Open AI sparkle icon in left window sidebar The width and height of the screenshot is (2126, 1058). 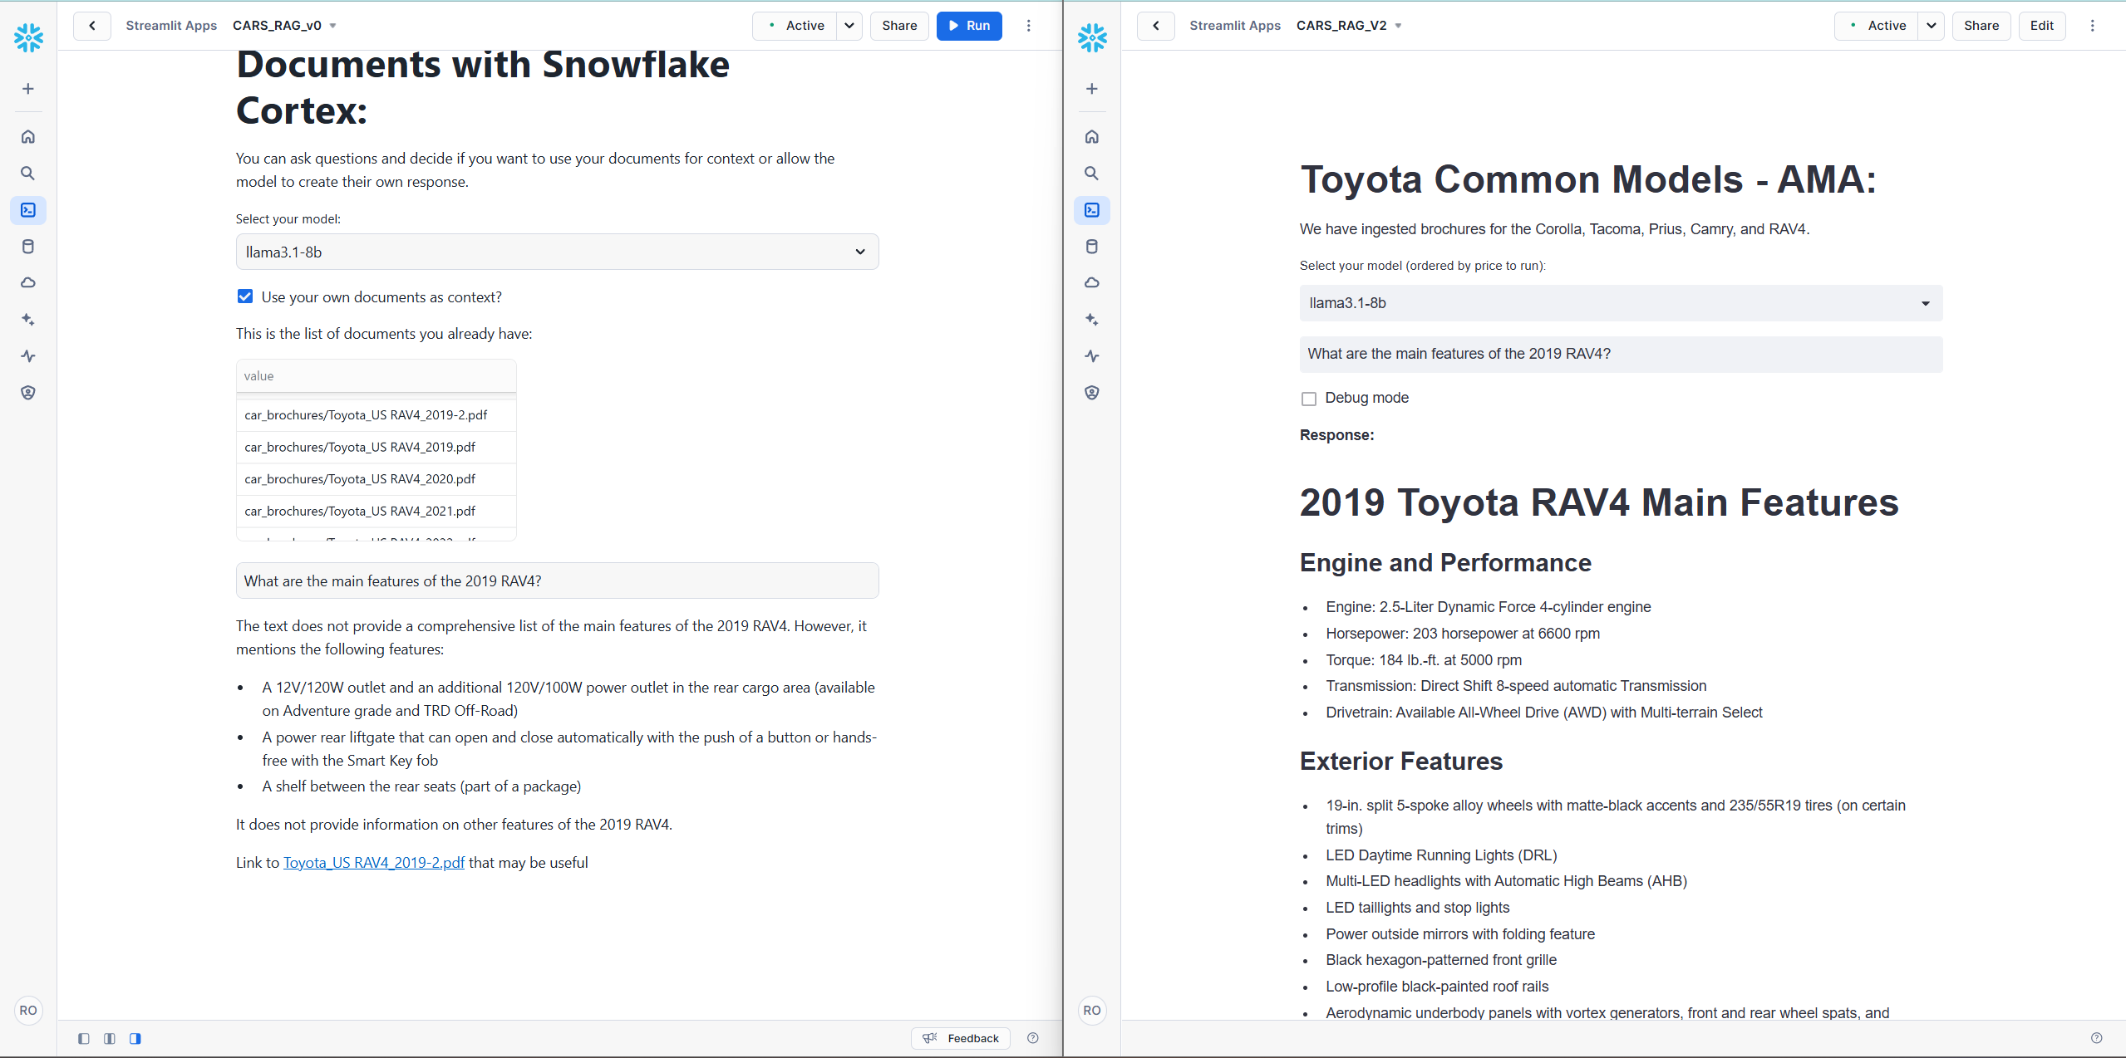click(28, 320)
